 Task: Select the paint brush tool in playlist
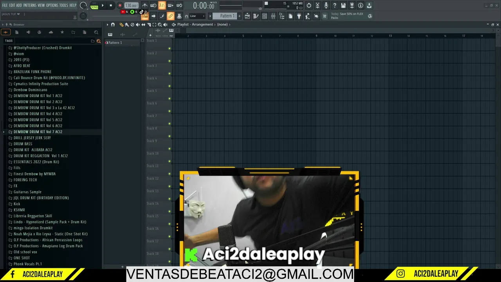coord(127,25)
